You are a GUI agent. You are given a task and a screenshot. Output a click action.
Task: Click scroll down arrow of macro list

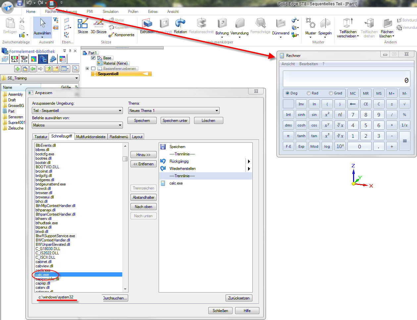(x=125, y=289)
